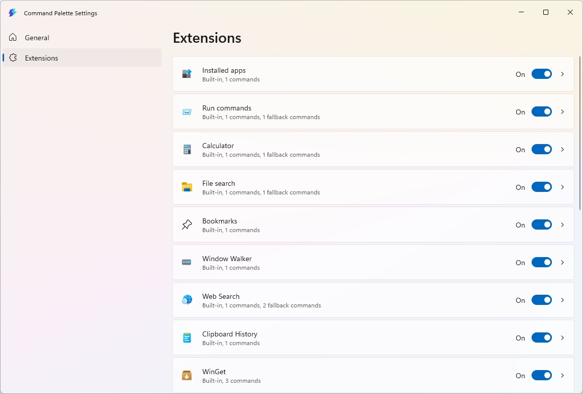The image size is (583, 394).
Task: Select the Extensions navigation item
Action: [41, 58]
